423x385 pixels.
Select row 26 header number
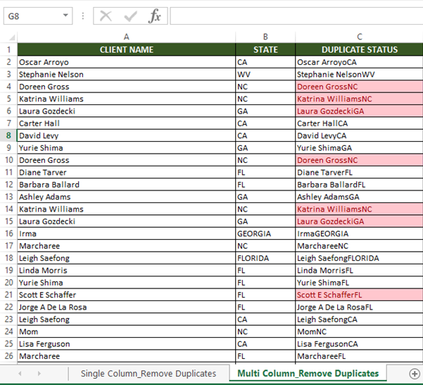pyautogui.click(x=8, y=356)
